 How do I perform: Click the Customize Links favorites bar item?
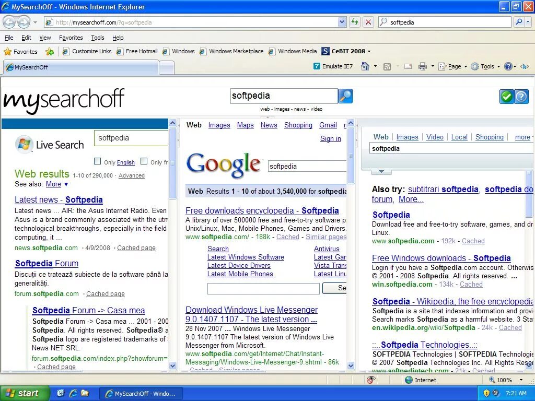click(x=87, y=52)
